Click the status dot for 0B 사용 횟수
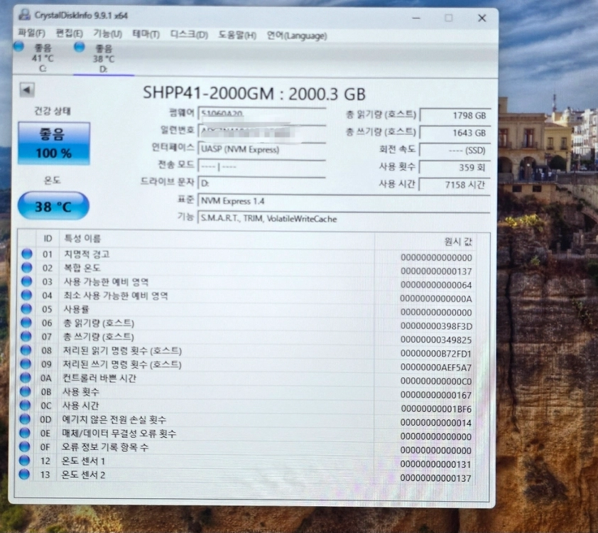Image resolution: width=598 pixels, height=533 pixels. [25, 391]
